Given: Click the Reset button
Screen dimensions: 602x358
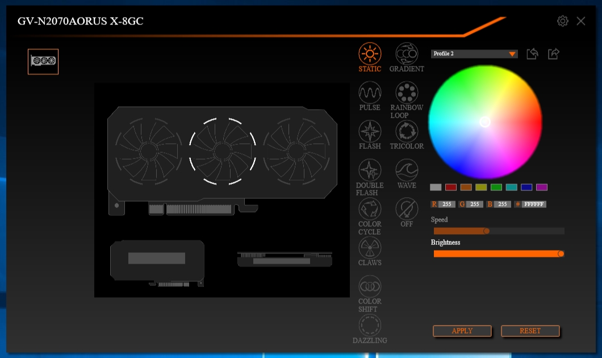Looking at the screenshot, I should coord(530,331).
